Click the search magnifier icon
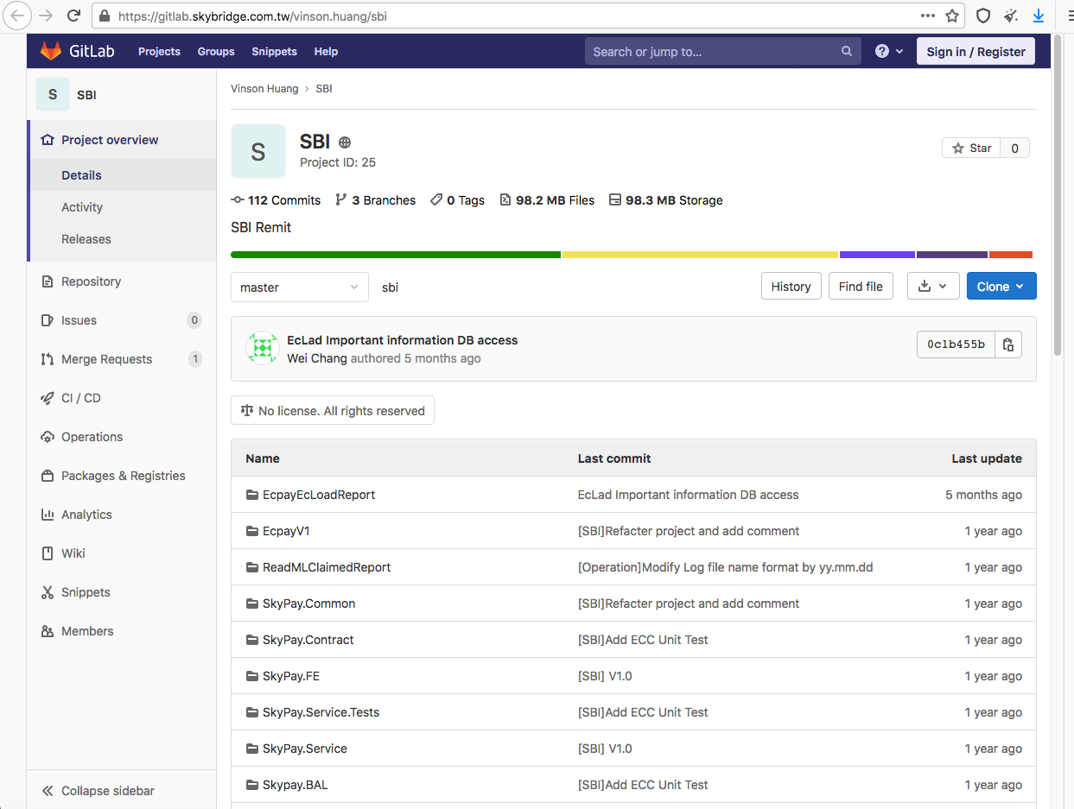The width and height of the screenshot is (1074, 809). [847, 52]
